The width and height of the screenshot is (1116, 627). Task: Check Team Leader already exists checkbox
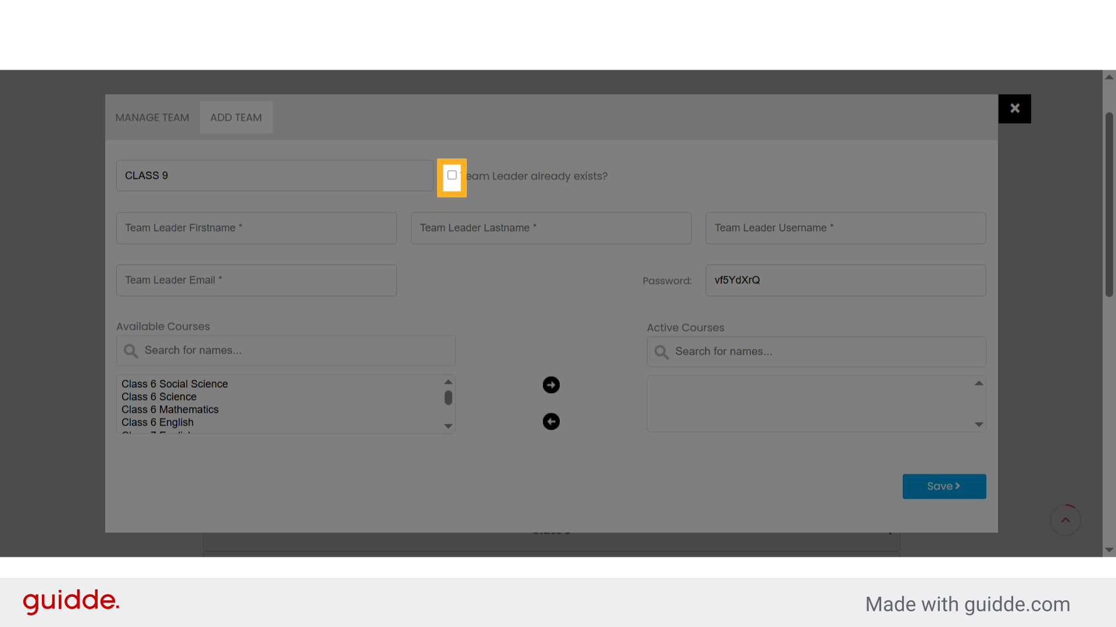(x=452, y=175)
